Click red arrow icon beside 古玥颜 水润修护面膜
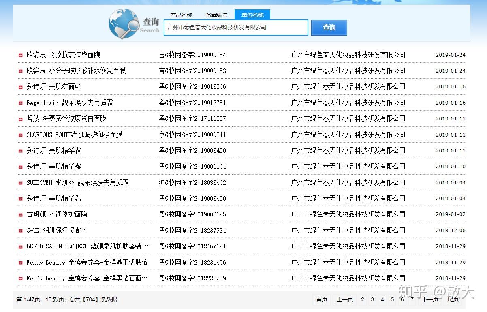Image resolution: width=487 pixels, height=312 pixels. (21, 214)
